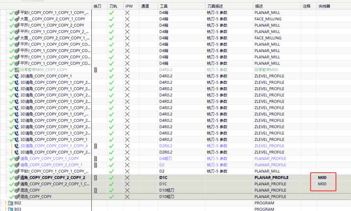
Task: Select operation 3D清角_COPY_COPY_COPY_1_COPY_4
Action: 54,146
